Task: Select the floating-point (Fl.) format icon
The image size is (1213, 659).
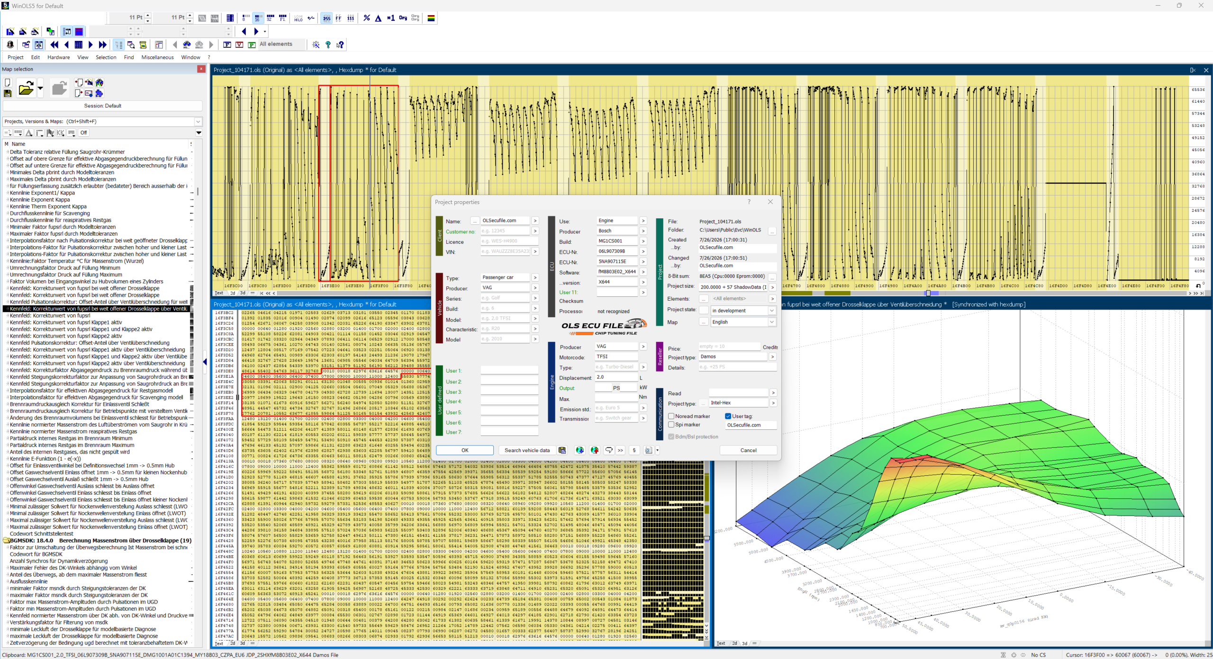Action: [x=283, y=18]
